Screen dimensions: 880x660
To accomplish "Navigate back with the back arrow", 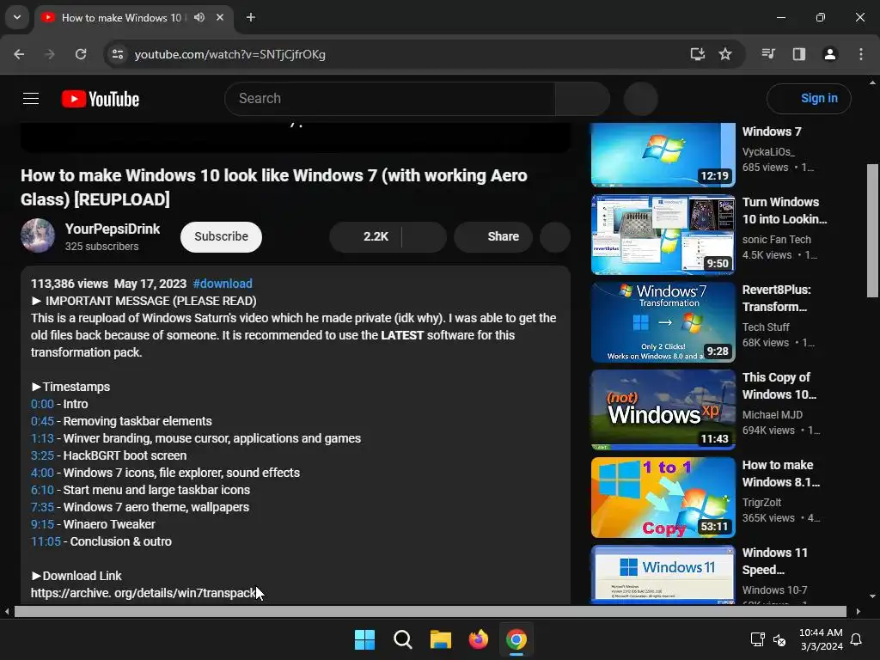I will point(19,54).
